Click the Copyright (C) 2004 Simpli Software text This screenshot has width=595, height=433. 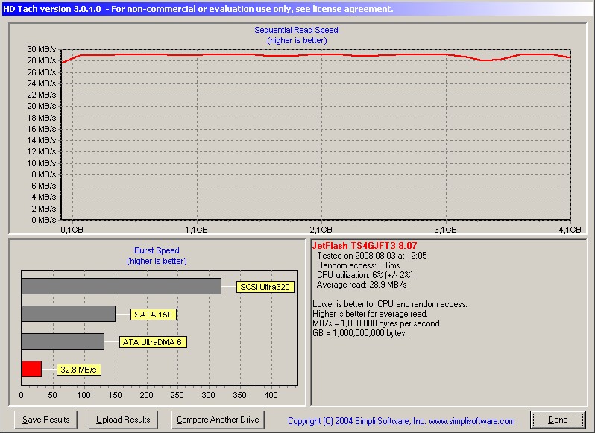tap(356, 421)
